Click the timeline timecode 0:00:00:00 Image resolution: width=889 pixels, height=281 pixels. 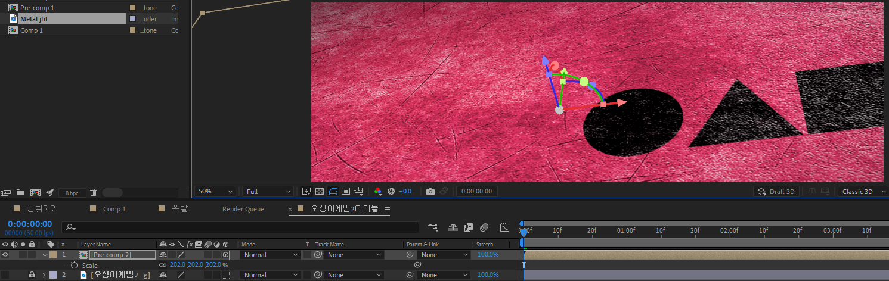(30, 224)
